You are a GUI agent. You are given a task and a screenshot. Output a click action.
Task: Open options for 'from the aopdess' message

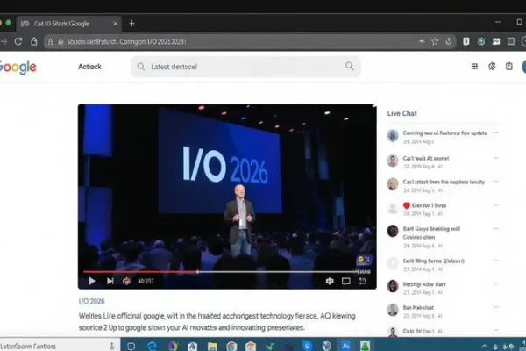pos(495,182)
